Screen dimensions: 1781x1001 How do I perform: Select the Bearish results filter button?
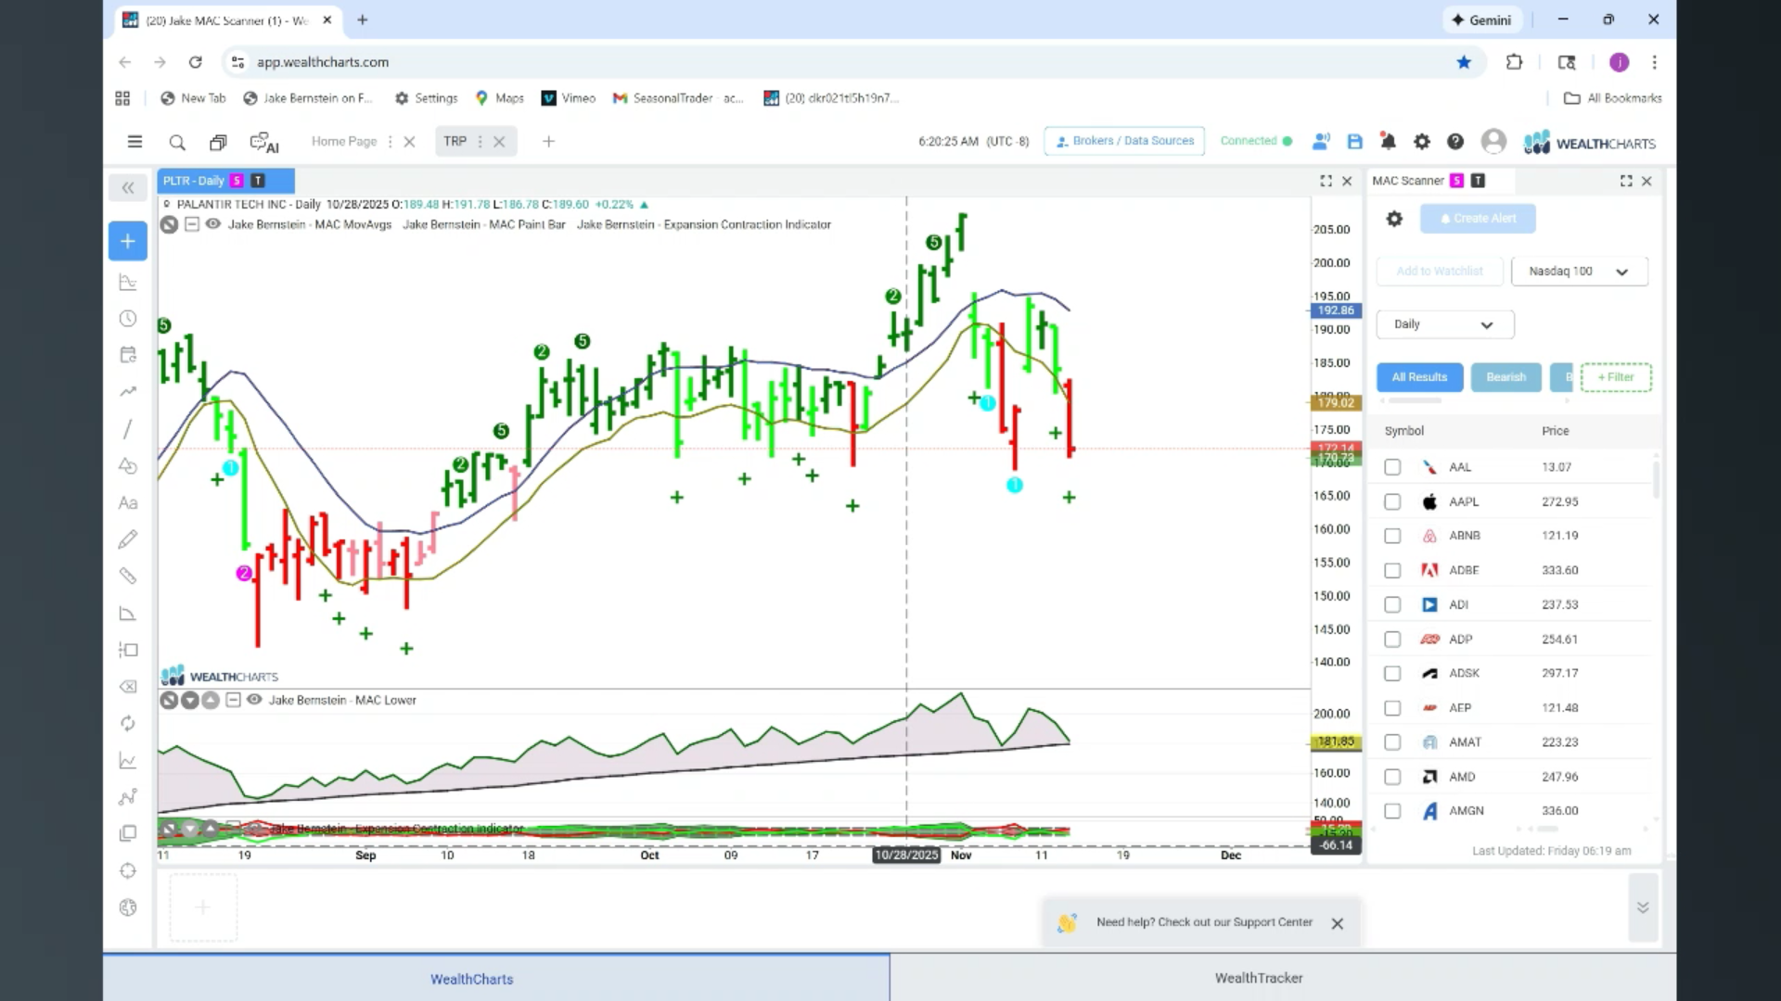point(1506,377)
